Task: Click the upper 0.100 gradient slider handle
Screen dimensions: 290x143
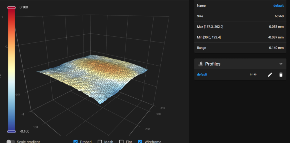Action: coord(12,8)
